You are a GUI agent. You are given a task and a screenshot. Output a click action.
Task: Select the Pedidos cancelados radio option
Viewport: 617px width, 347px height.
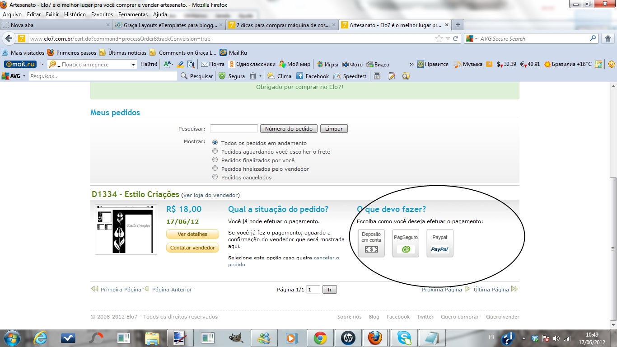215,177
